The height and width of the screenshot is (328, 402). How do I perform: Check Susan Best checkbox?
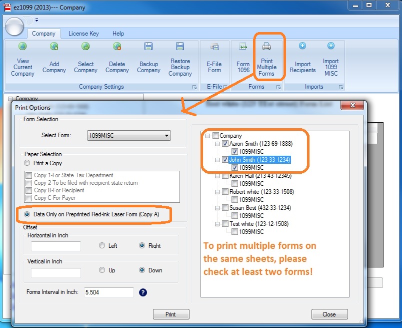tap(225, 207)
